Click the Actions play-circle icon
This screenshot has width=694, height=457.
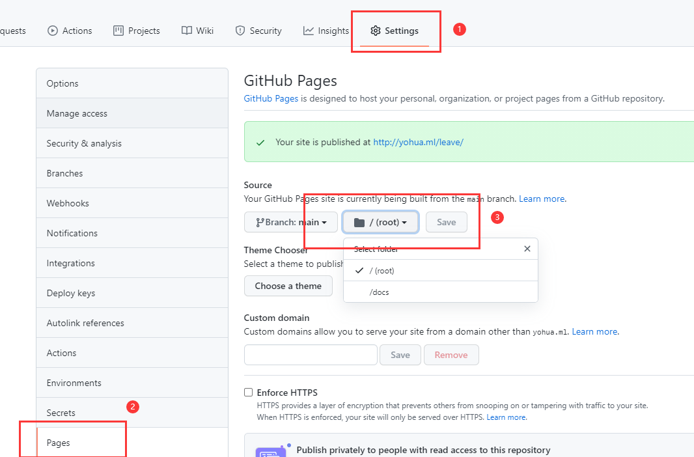tap(53, 31)
